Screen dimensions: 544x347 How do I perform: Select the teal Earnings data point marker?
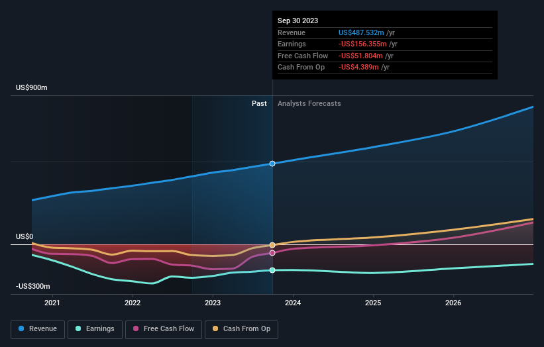272,270
